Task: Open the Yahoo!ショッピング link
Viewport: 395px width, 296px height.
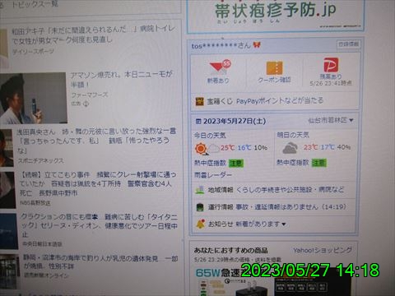Action: coord(323,250)
